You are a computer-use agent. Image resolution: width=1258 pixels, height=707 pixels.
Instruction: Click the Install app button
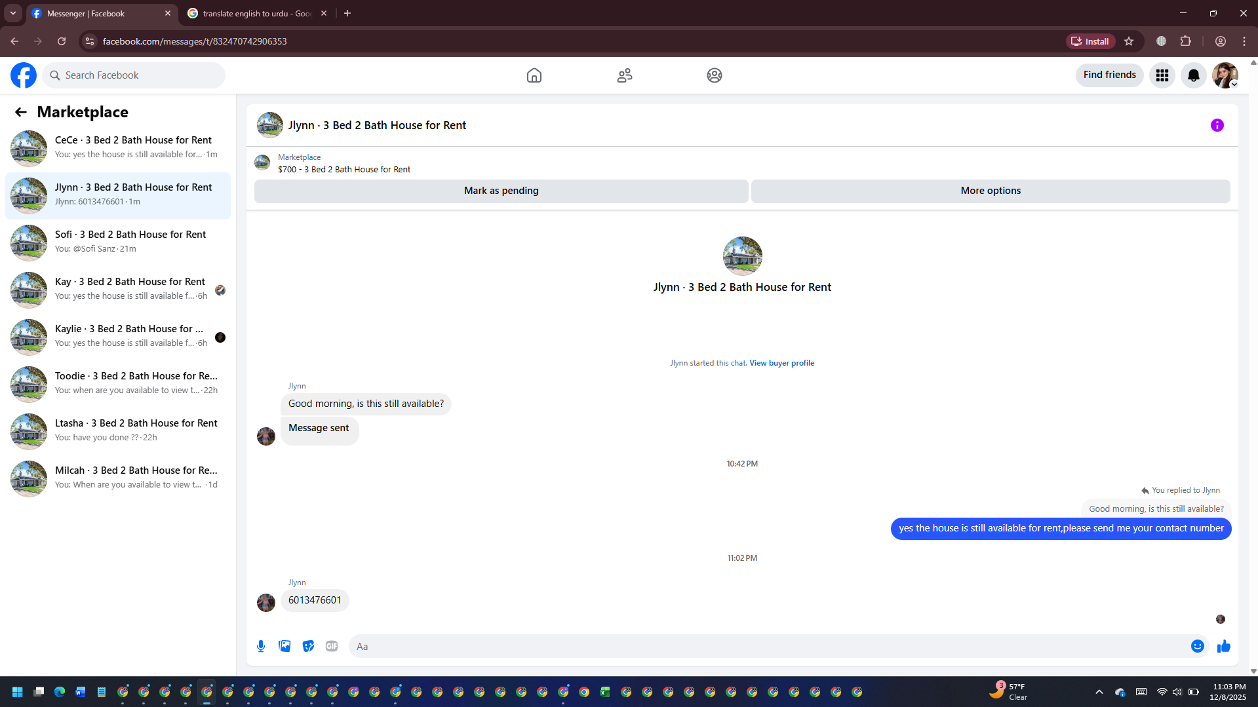pos(1090,41)
